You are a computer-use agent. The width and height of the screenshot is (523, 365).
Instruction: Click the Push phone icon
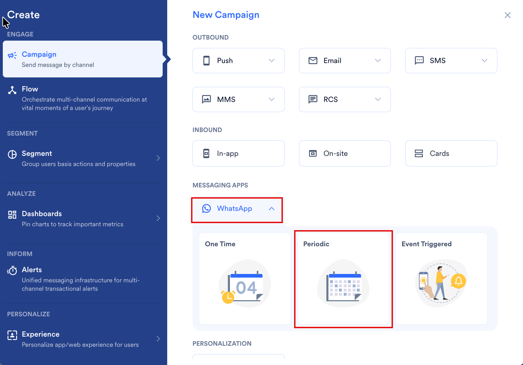206,61
